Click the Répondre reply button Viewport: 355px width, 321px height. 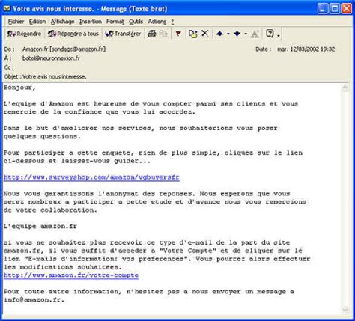(x=24, y=34)
